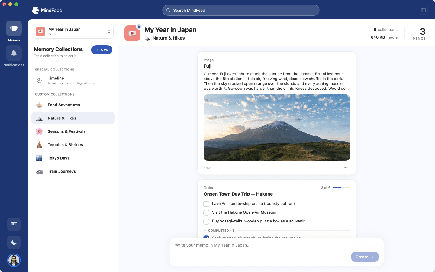This screenshot has width=435, height=272.
Task: Click the 'now' timestamp on Fuji memo
Action: pos(207,168)
